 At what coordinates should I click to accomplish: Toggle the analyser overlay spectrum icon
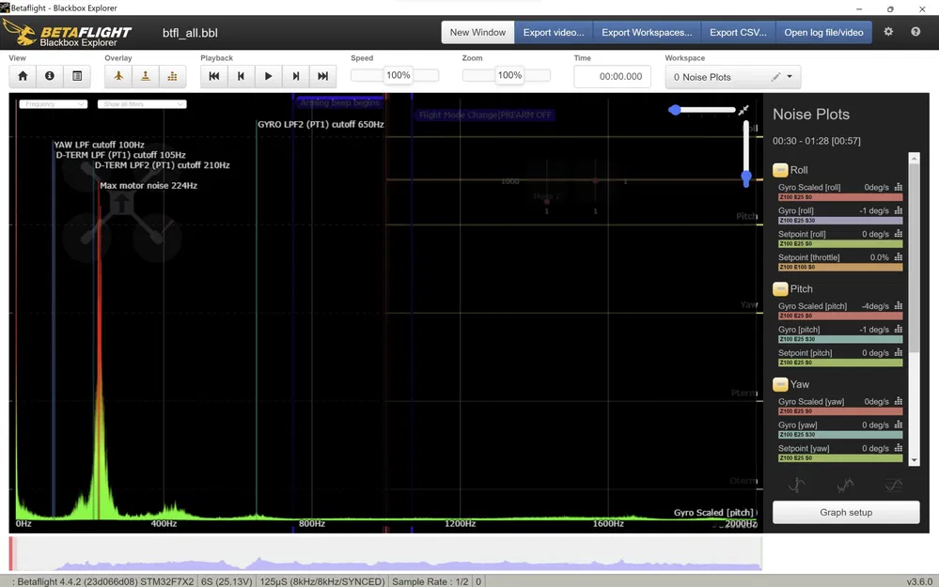(172, 76)
